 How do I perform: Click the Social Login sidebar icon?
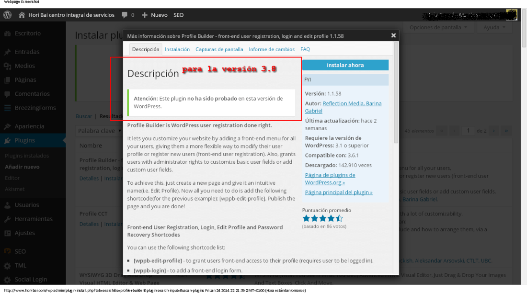[x=7, y=280]
